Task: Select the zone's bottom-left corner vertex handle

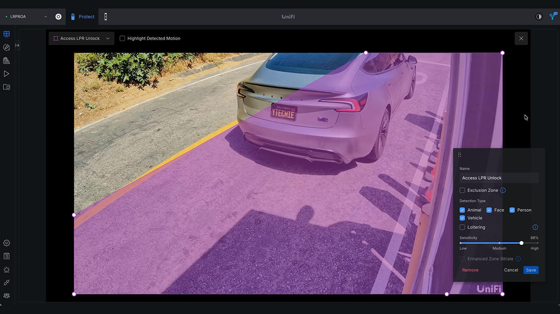Action: click(x=74, y=294)
